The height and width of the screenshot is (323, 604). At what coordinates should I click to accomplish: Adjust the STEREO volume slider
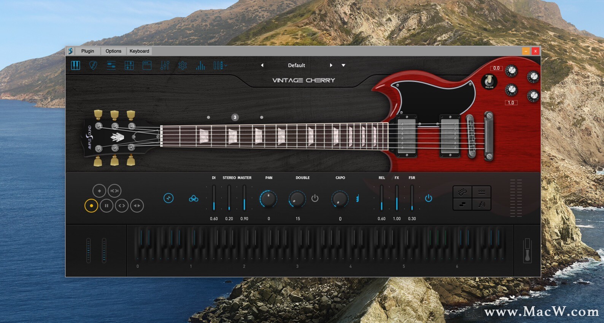pyautogui.click(x=229, y=198)
